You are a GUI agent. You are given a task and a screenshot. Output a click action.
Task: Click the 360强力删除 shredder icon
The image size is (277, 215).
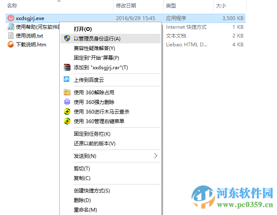pyautogui.click(x=67, y=102)
